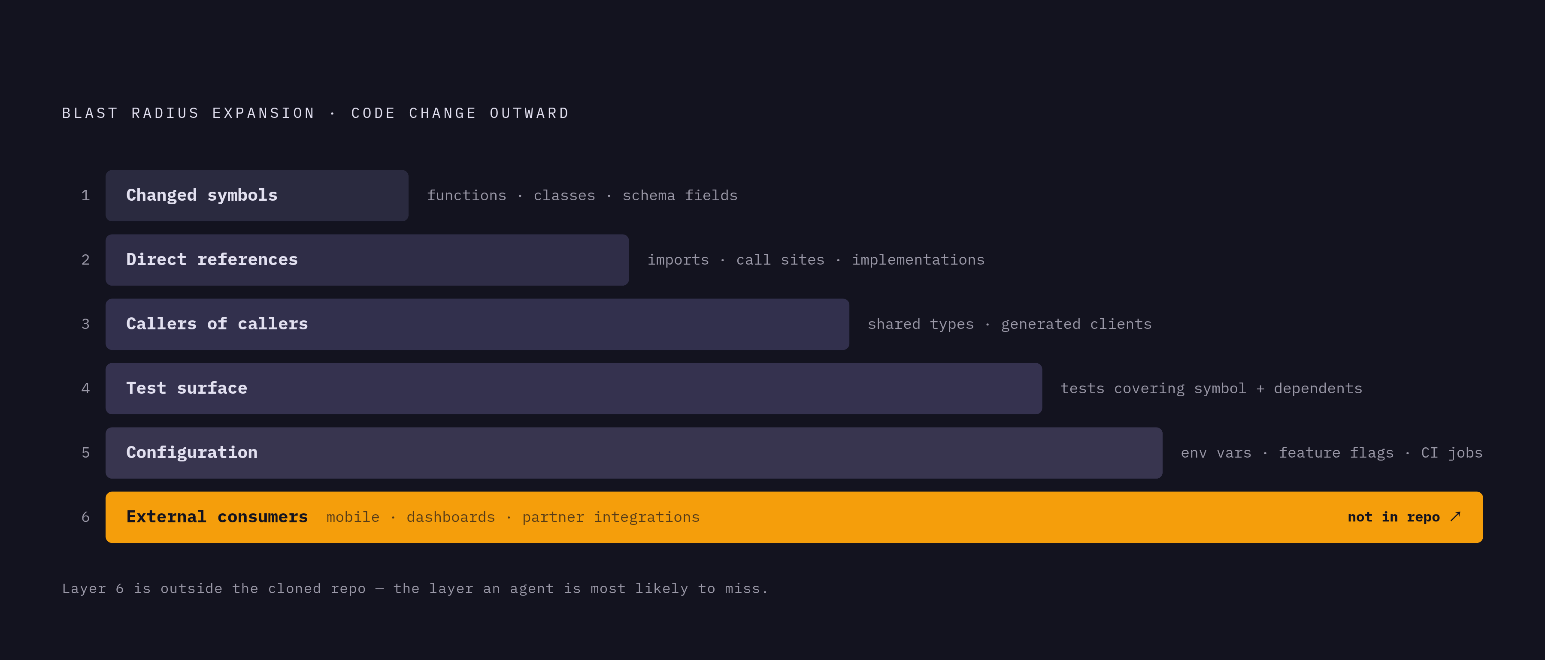
Task: Click layer number 4 beside 'Test surface'
Action: point(86,389)
